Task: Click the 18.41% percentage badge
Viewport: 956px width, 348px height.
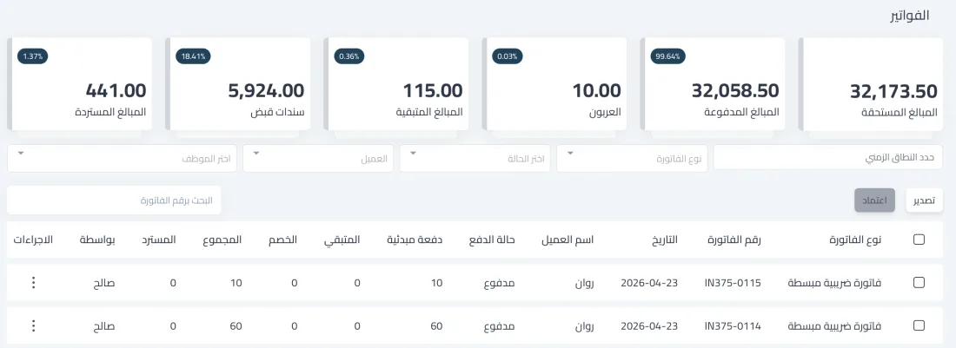Action: 194,56
